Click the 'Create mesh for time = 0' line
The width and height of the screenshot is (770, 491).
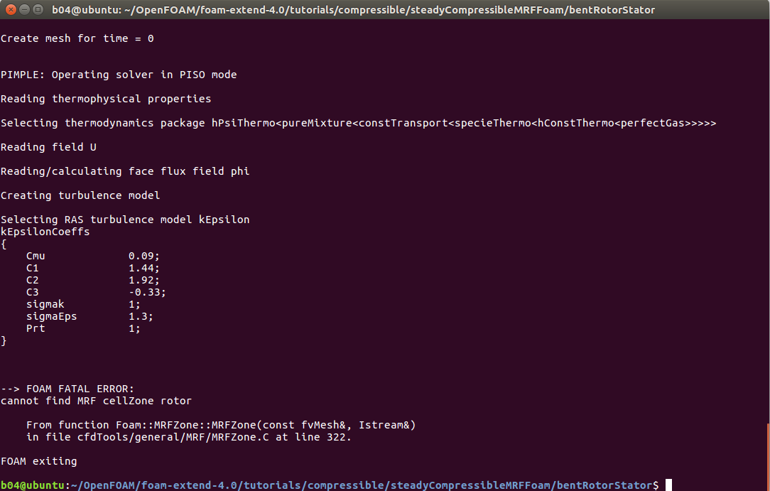point(77,38)
